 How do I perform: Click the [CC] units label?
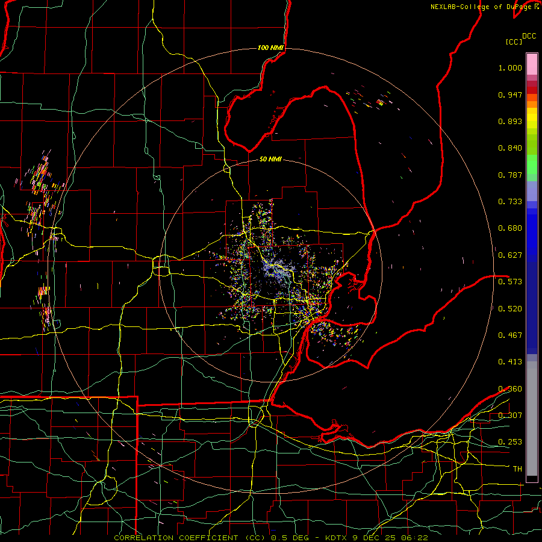pos(514,42)
